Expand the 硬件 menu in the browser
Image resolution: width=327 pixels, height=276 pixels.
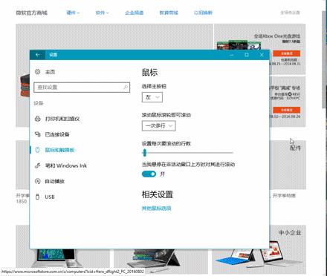[x=73, y=13]
